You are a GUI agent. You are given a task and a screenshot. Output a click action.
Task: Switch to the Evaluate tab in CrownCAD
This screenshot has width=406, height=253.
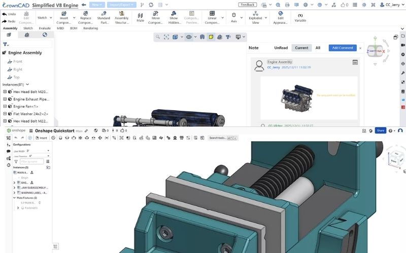pyautogui.click(x=45, y=28)
